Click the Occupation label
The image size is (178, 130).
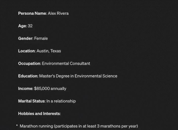tap(30, 64)
